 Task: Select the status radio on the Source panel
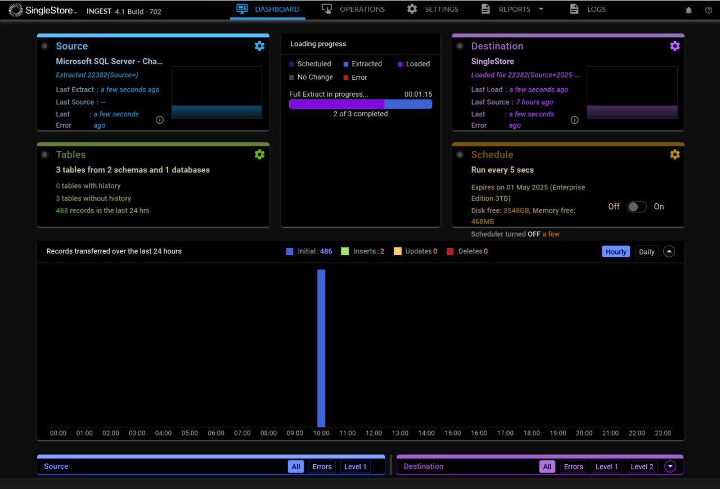click(x=44, y=46)
